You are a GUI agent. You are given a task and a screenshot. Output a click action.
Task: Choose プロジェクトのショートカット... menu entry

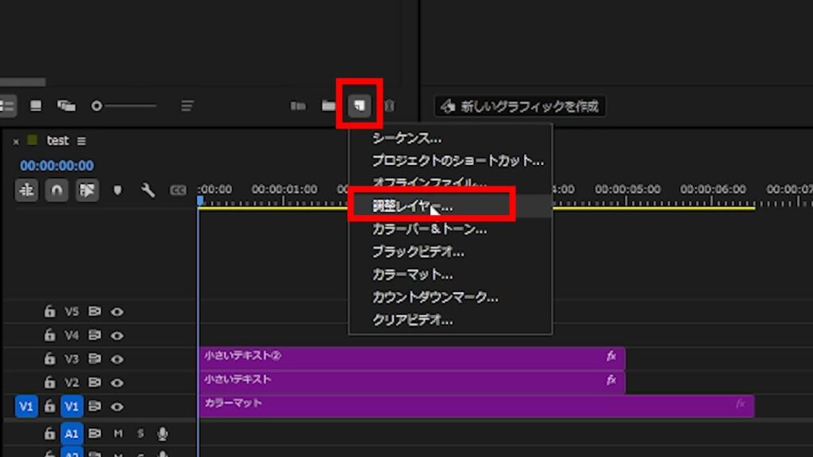coord(458,160)
